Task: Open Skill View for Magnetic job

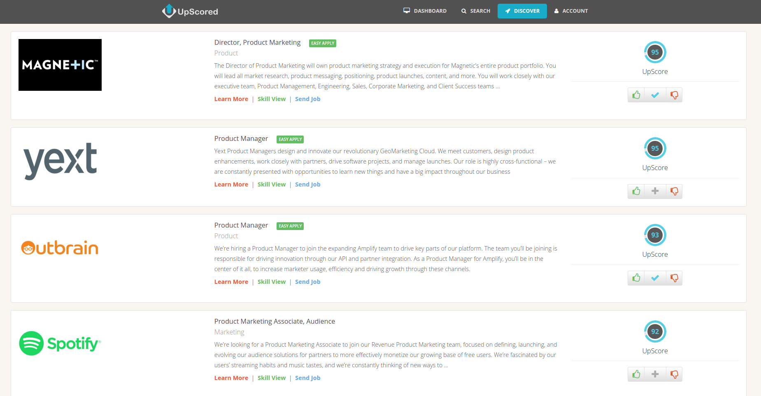Action: pyautogui.click(x=272, y=99)
